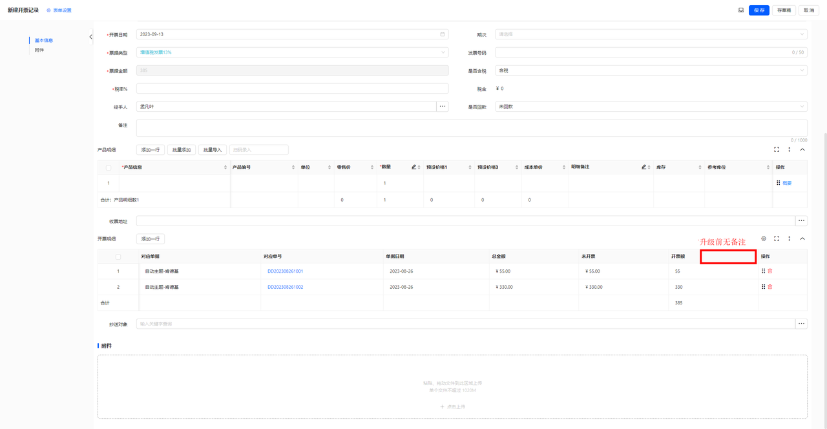Open the calendar icon in 开票日期 field
Viewport: 827px width, 429px height.
443,34
